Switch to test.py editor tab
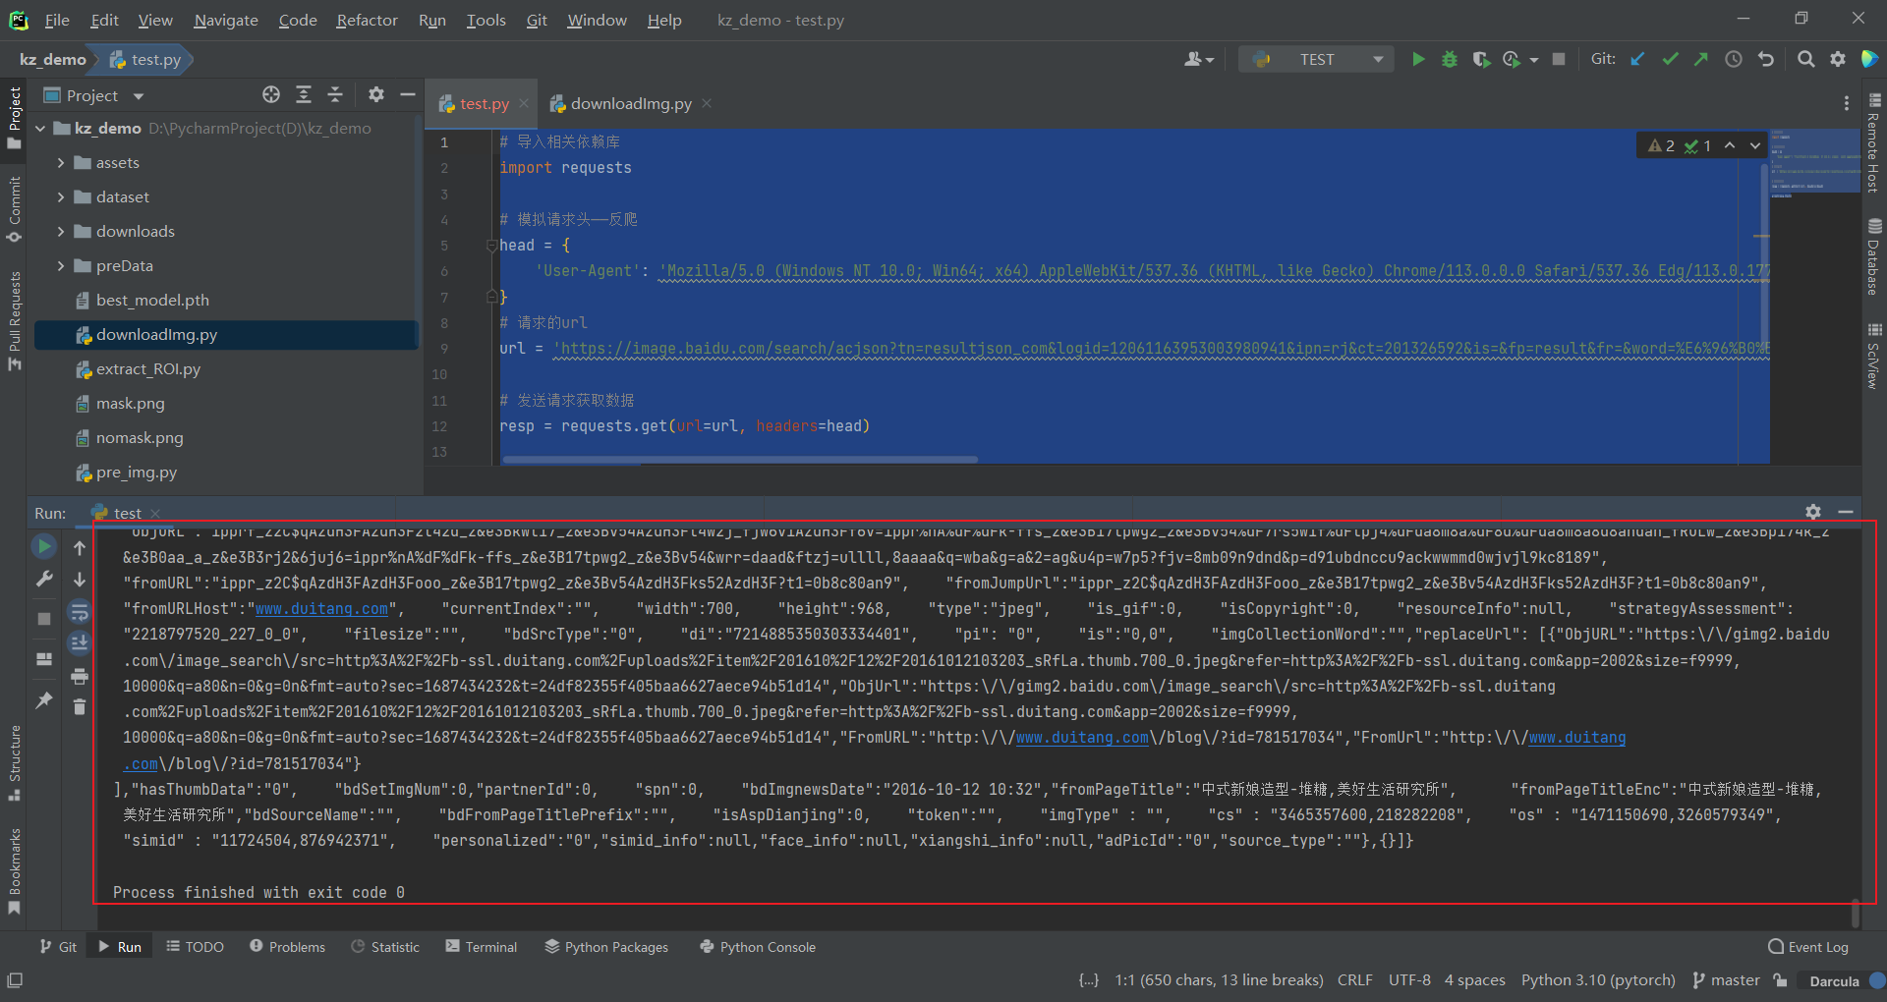This screenshot has width=1887, height=1002. 484,103
